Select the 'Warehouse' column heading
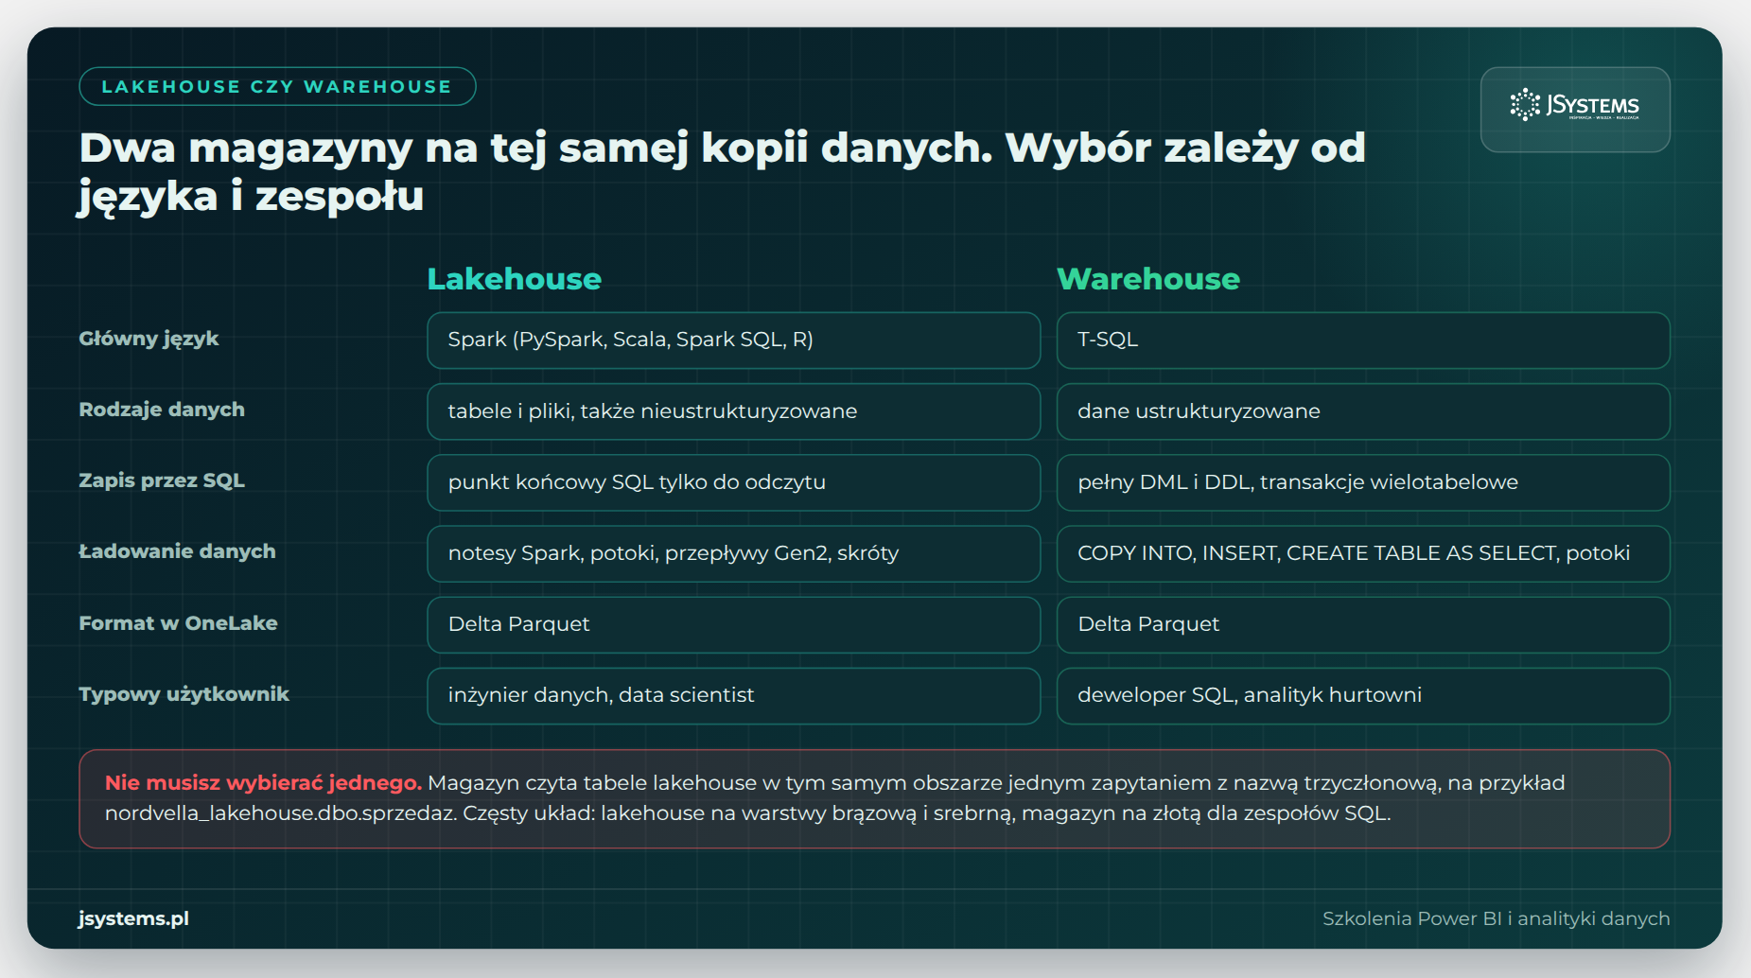1751x978 pixels. tap(1148, 279)
